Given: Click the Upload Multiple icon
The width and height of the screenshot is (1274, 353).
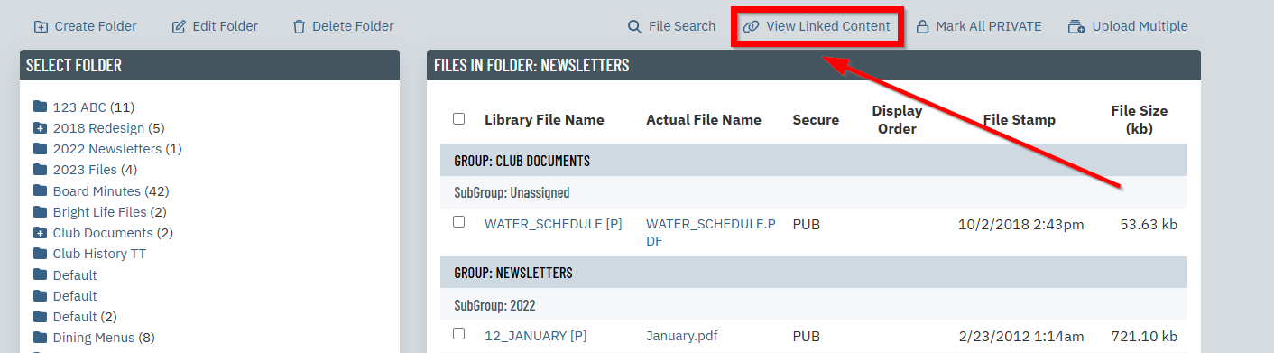Looking at the screenshot, I should [1076, 26].
